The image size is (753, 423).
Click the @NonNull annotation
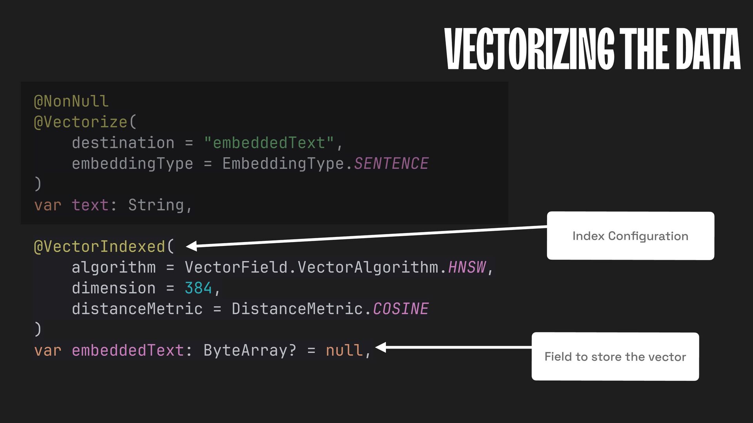(x=71, y=101)
